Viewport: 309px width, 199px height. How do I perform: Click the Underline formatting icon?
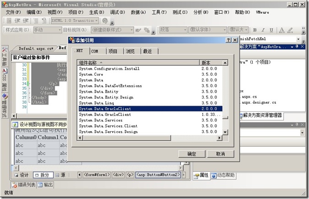point(271,30)
